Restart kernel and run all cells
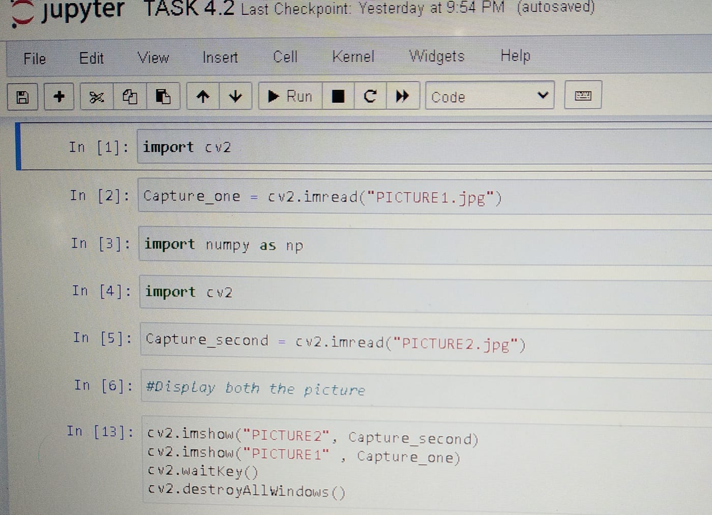This screenshot has width=712, height=515. (402, 96)
